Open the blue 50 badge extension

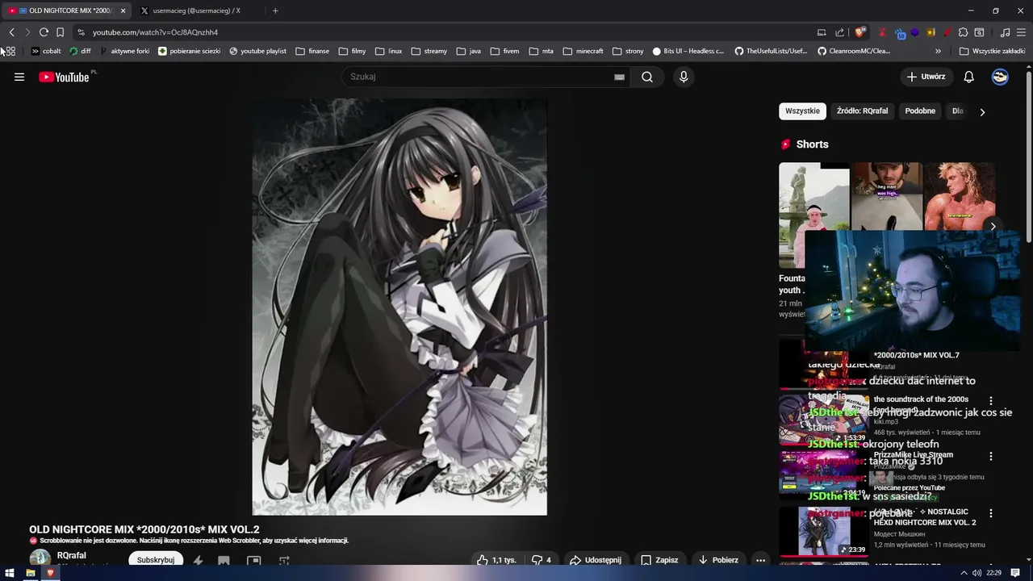[900, 33]
